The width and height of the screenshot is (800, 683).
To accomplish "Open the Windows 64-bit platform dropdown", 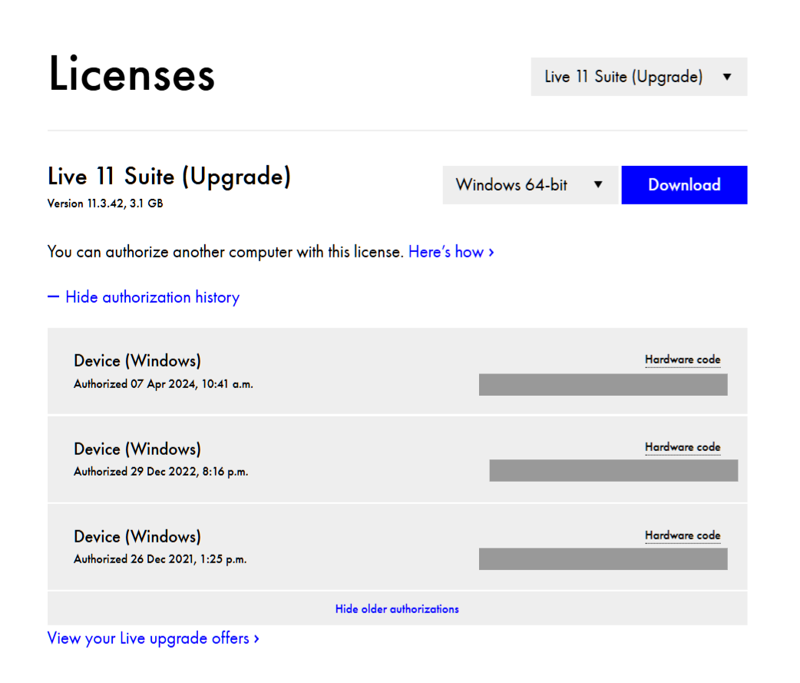I will pos(530,185).
